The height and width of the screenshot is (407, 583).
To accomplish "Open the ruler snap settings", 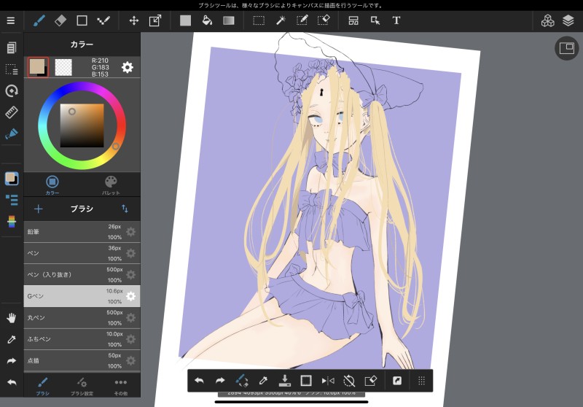I will [x=12, y=112].
